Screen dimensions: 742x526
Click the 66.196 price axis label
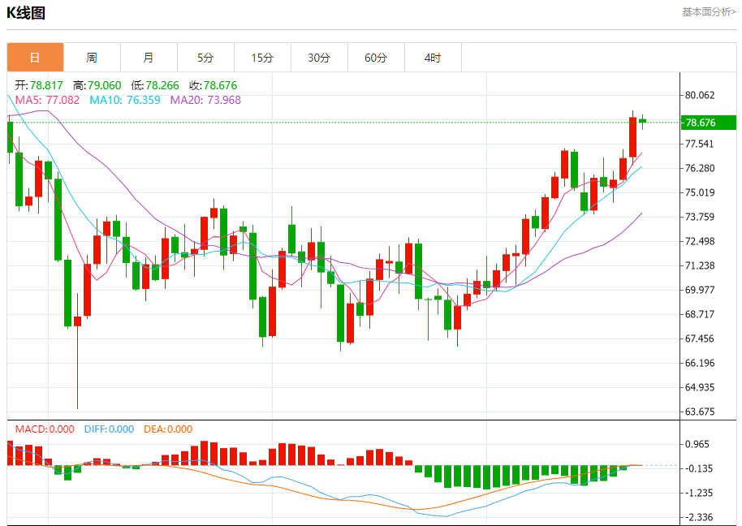[700, 364]
